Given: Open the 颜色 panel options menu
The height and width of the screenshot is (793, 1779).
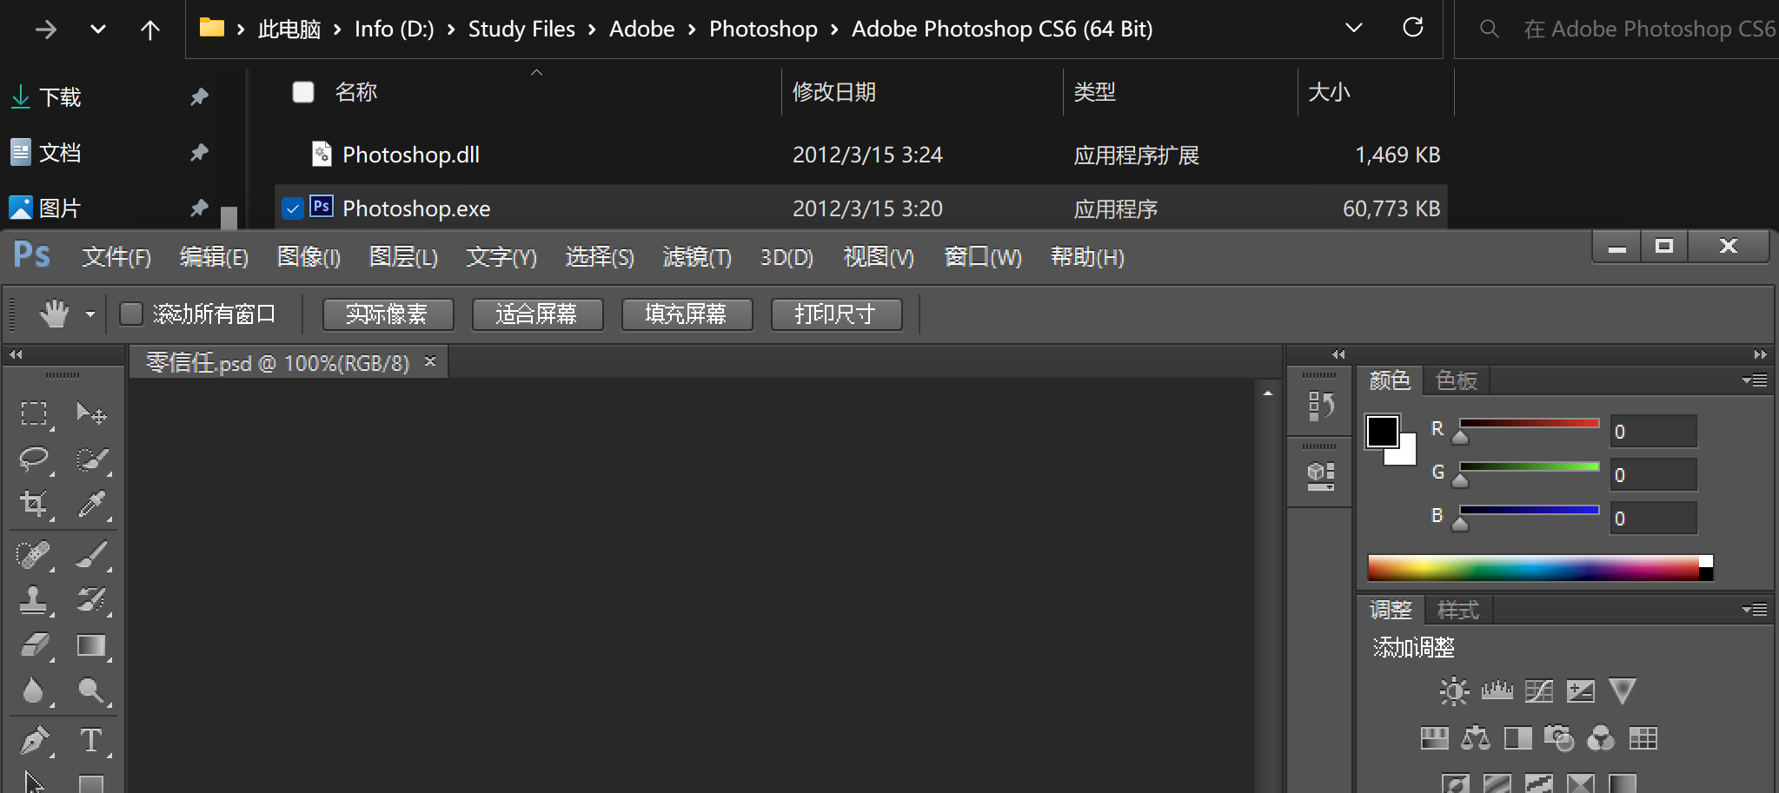Looking at the screenshot, I should pos(1755,380).
